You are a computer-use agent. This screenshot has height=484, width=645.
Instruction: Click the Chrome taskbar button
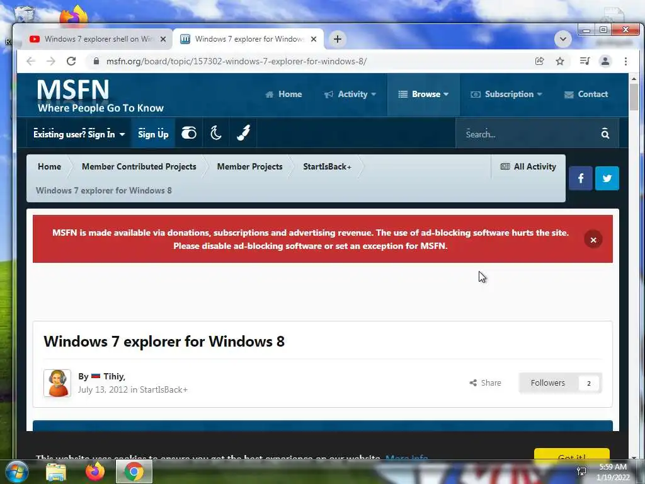(x=134, y=471)
